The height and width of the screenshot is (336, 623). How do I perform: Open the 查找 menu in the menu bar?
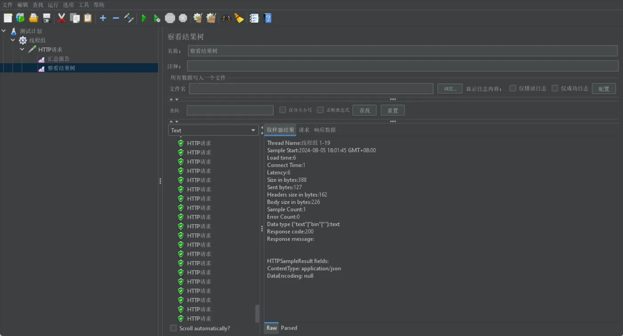(38, 5)
